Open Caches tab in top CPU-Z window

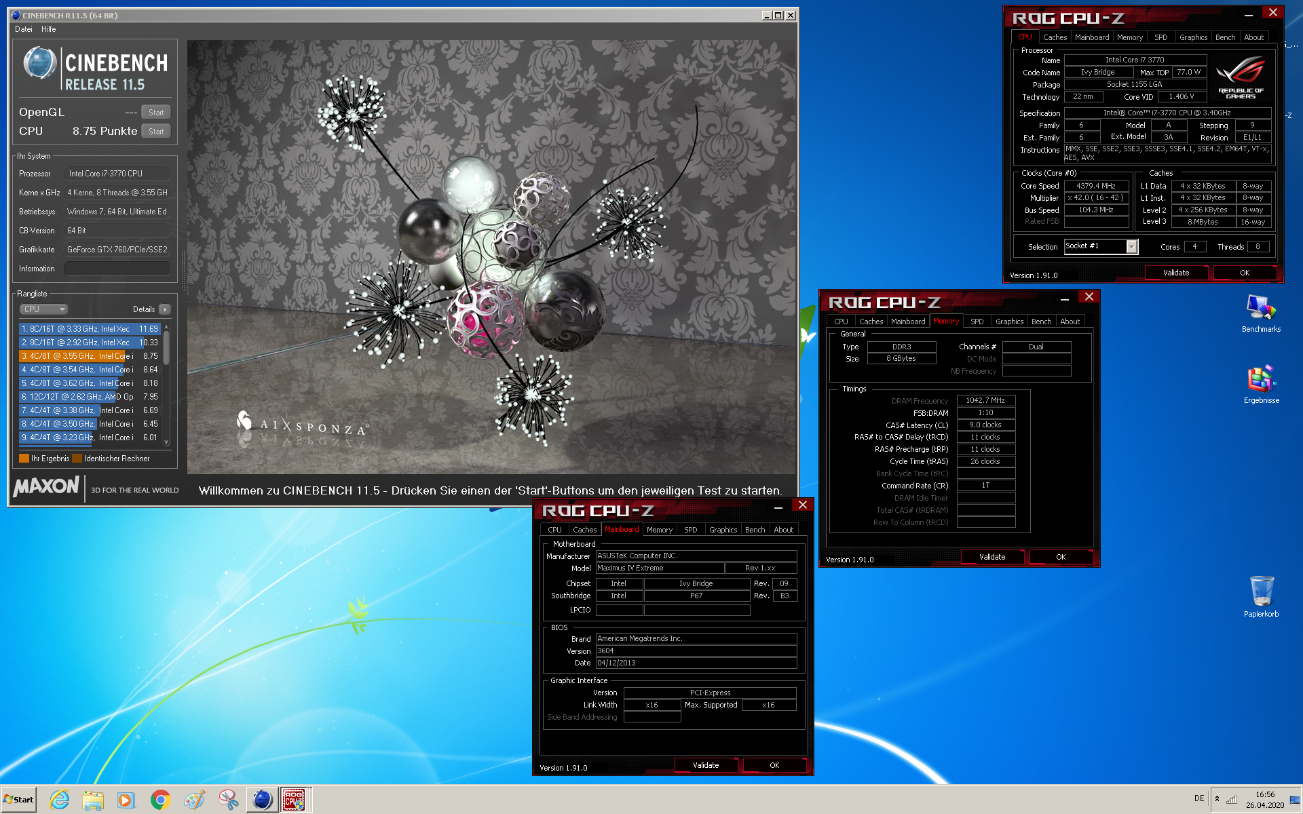(x=1055, y=37)
